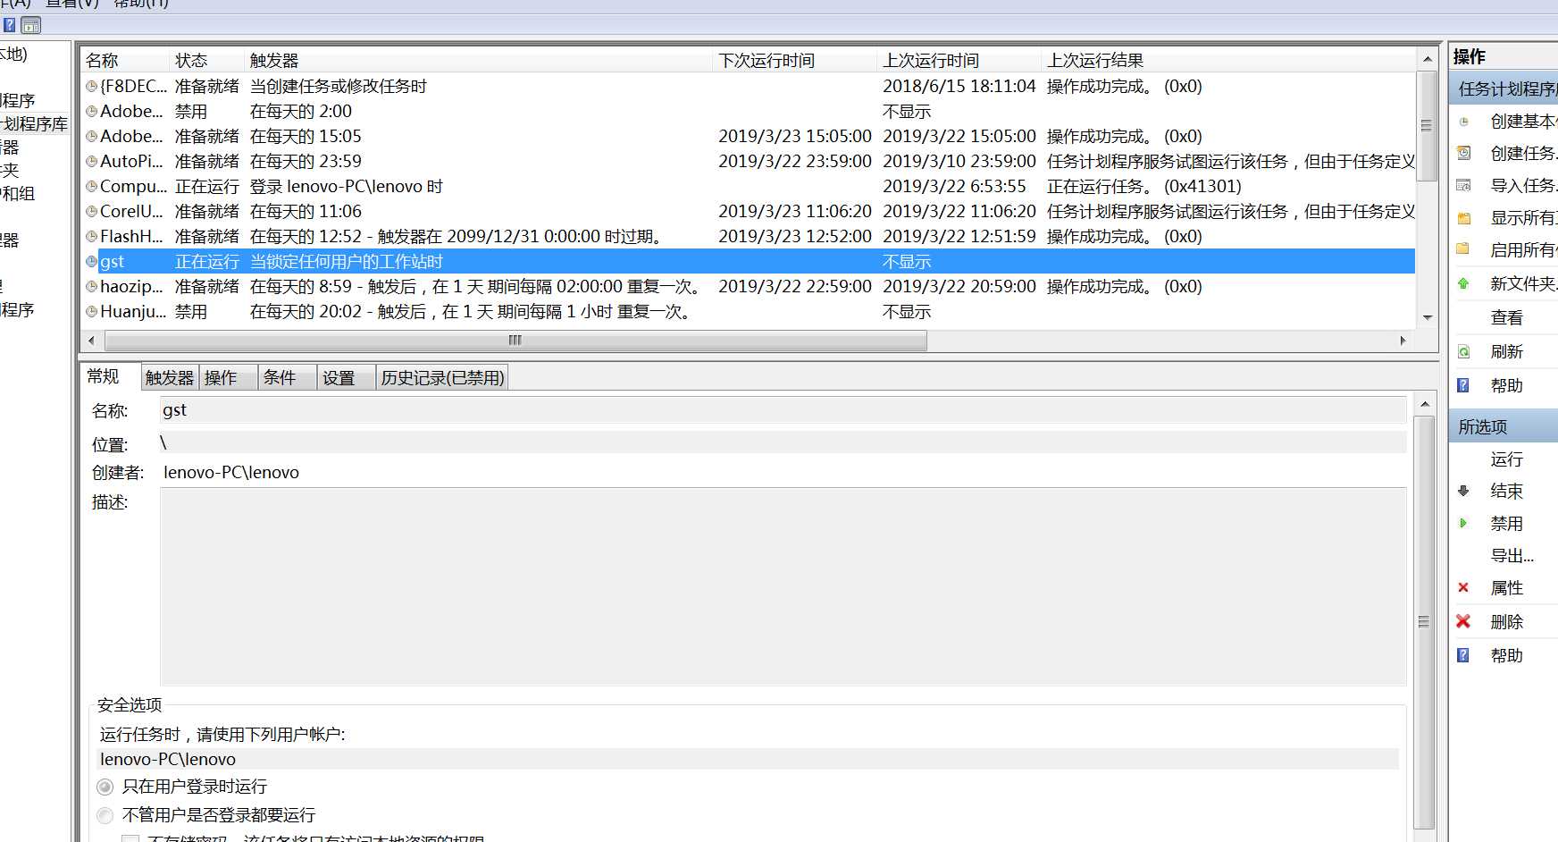The width and height of the screenshot is (1558, 842).
Task: Click the clock icon of the Huanju... task
Action: tap(91, 312)
